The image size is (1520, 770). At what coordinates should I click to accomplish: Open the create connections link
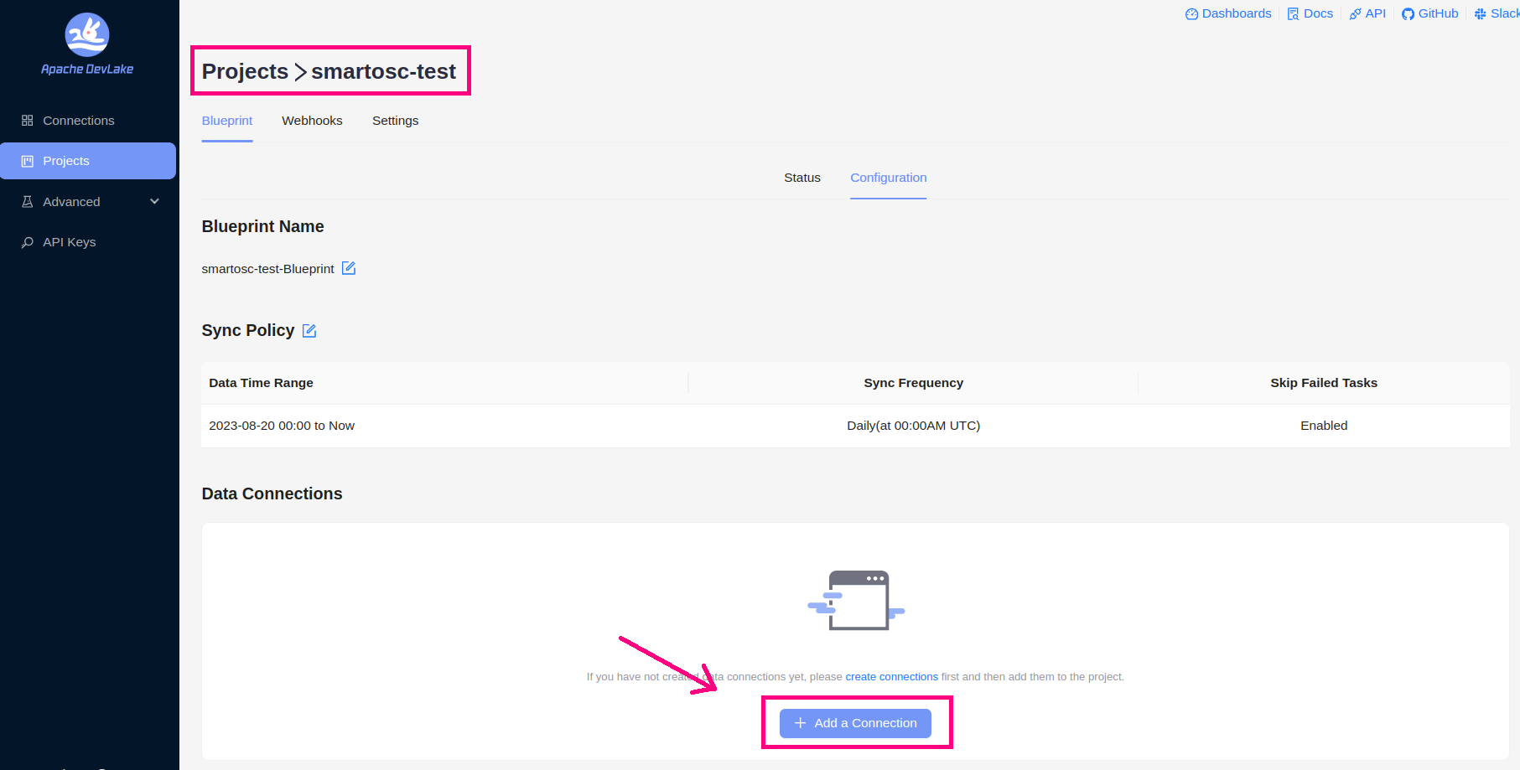(891, 676)
